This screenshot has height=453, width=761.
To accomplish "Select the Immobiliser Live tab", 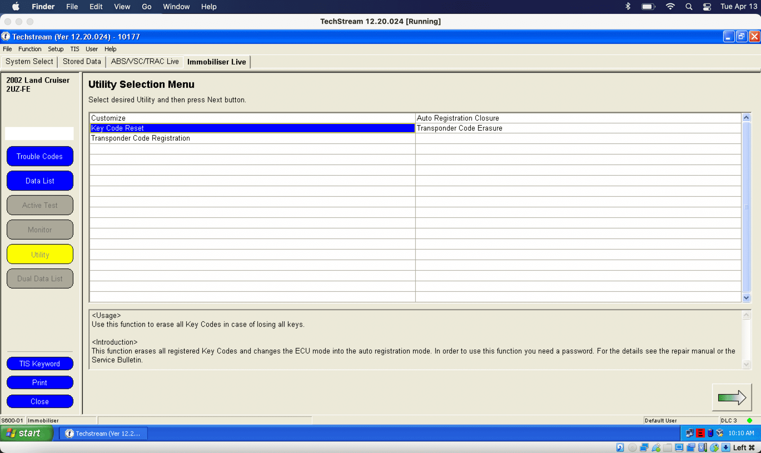I will (x=216, y=62).
